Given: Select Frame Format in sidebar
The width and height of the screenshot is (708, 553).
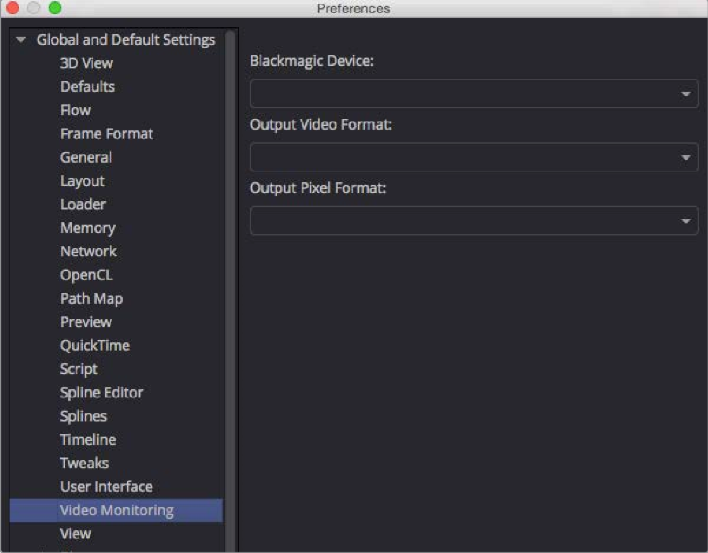Looking at the screenshot, I should pyautogui.click(x=106, y=134).
